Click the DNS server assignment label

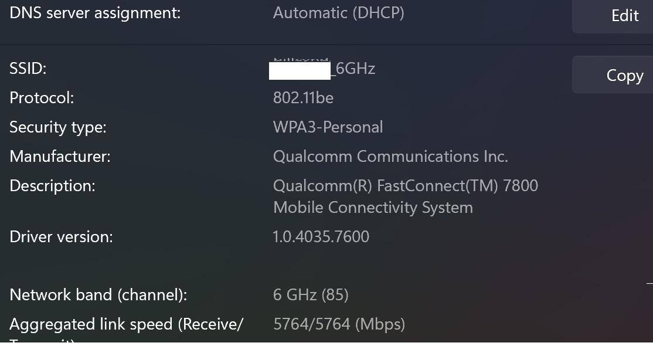point(95,13)
